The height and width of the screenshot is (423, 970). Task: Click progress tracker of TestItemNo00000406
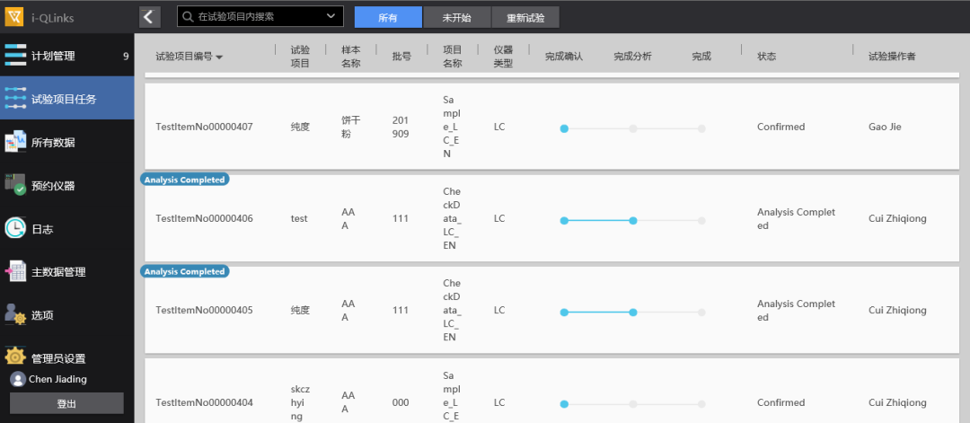[632, 220]
